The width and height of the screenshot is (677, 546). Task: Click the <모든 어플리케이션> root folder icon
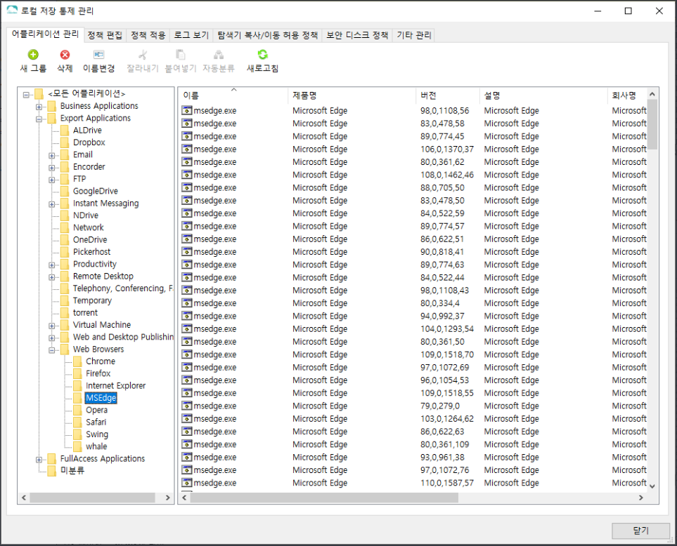[39, 93]
